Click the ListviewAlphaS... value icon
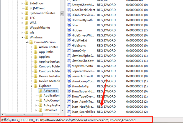Image resolution: width=183 pixels, height=123 pixels. [69, 56]
